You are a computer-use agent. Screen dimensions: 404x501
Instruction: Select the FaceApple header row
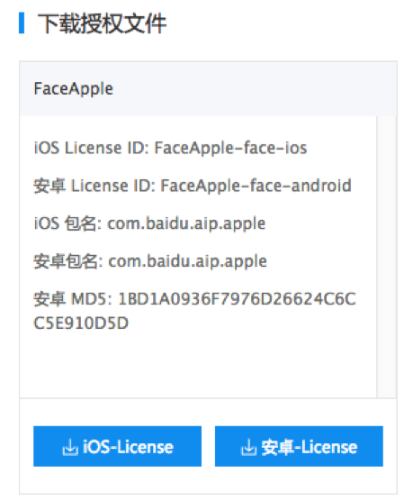click(x=208, y=89)
